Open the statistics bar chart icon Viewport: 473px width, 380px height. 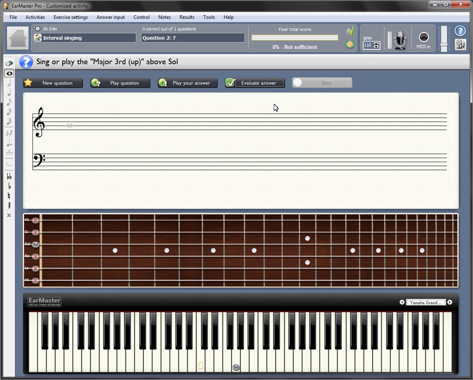(x=350, y=31)
